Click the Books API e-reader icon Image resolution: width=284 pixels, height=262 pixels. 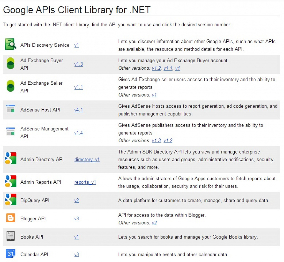[x=11, y=236]
